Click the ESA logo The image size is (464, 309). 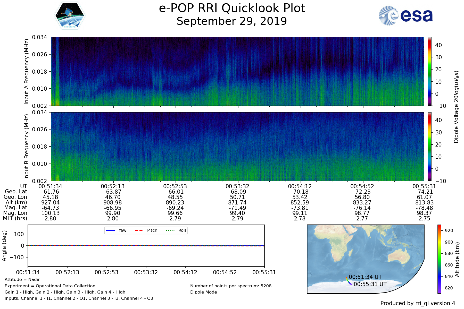click(x=406, y=16)
